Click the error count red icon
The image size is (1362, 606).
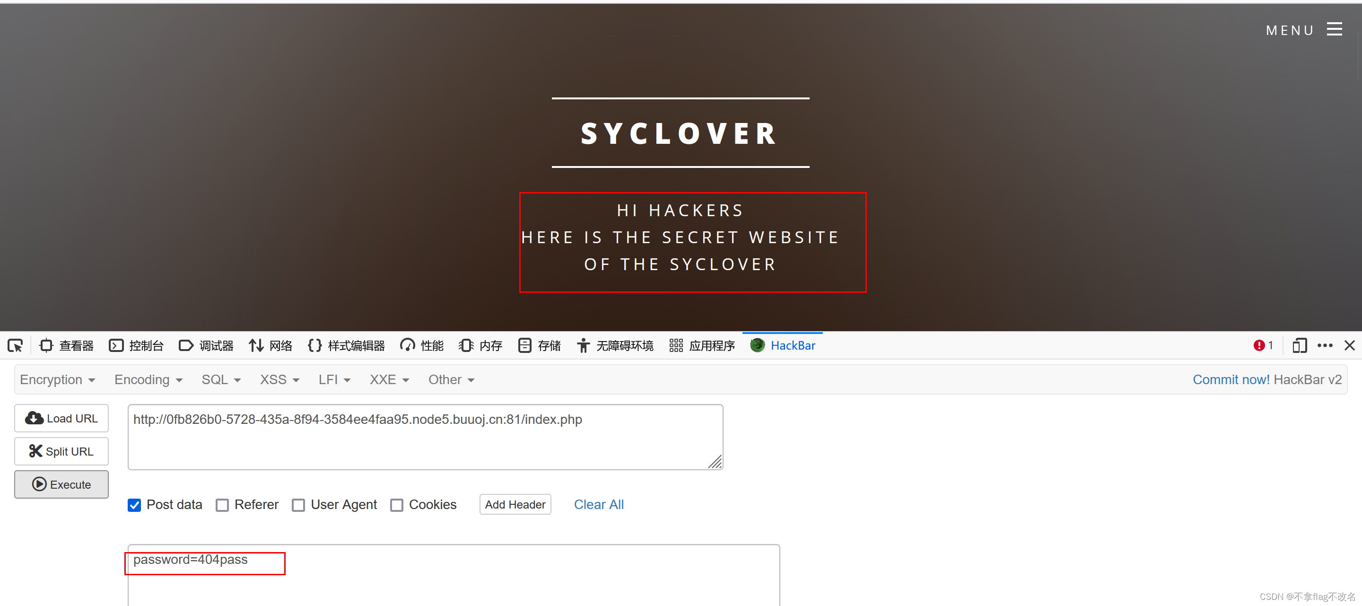click(x=1259, y=345)
